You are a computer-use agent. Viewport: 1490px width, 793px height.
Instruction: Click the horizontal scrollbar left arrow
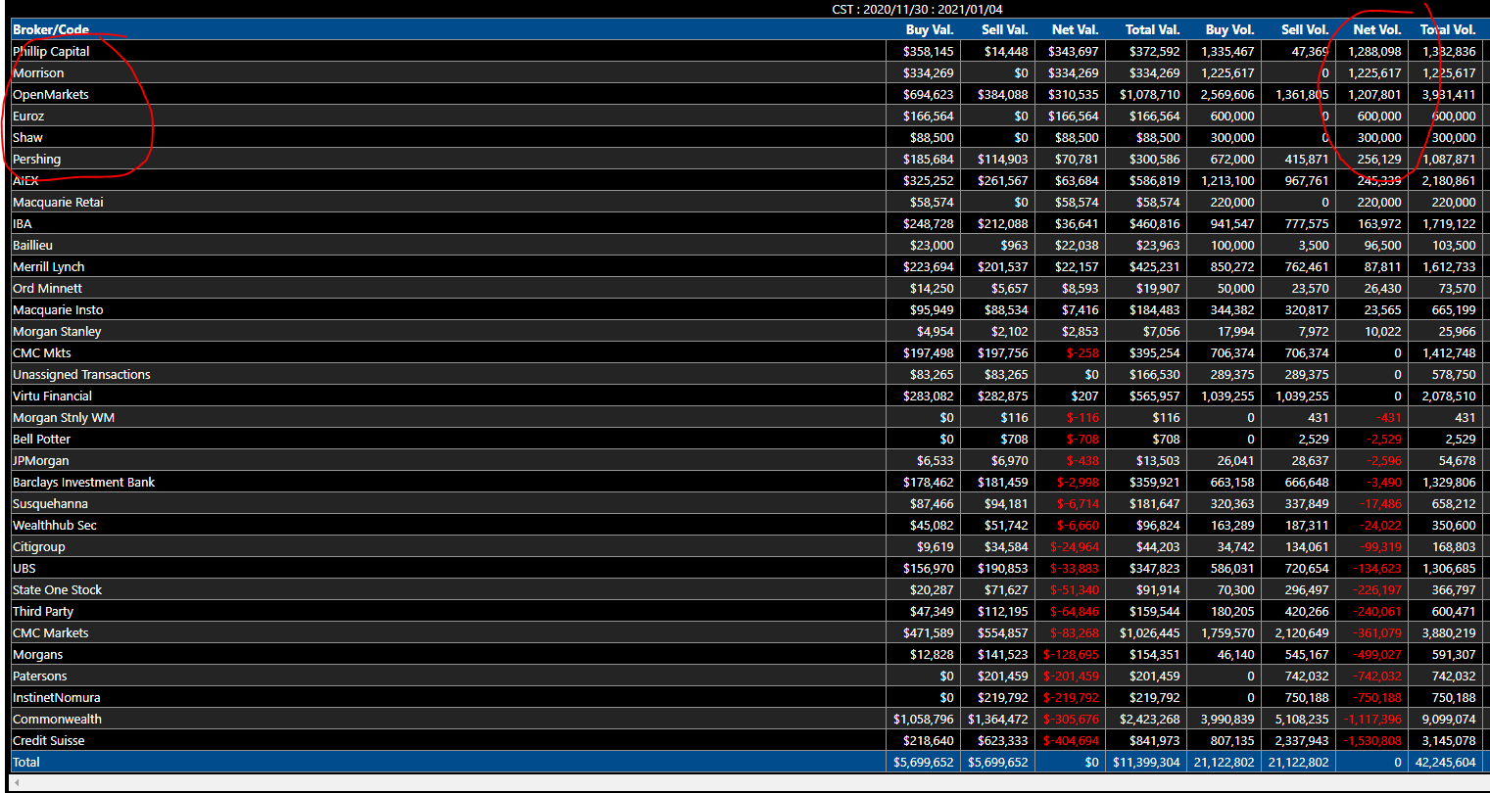coord(15,782)
